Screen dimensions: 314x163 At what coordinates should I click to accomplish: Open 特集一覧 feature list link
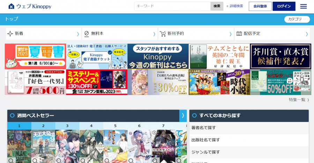pyautogui.click(x=299, y=100)
